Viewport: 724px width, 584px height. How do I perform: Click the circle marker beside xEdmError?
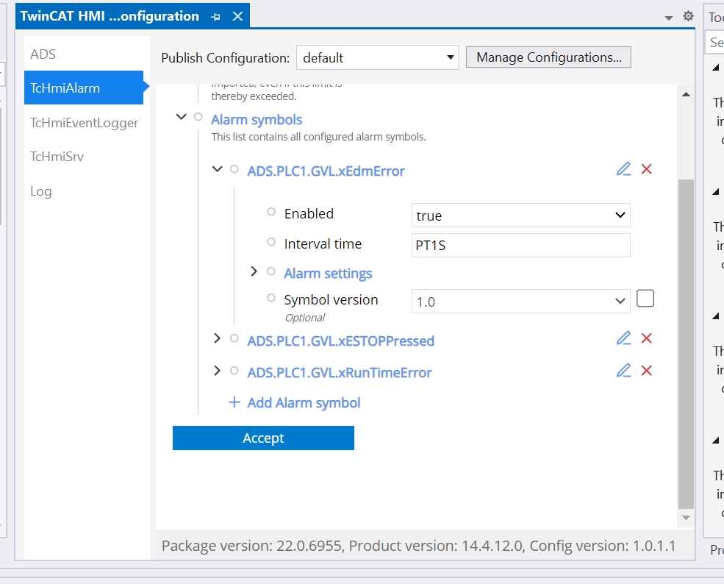point(234,169)
